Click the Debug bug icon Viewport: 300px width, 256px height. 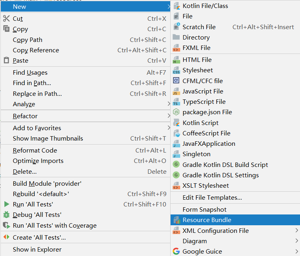(x=6, y=215)
